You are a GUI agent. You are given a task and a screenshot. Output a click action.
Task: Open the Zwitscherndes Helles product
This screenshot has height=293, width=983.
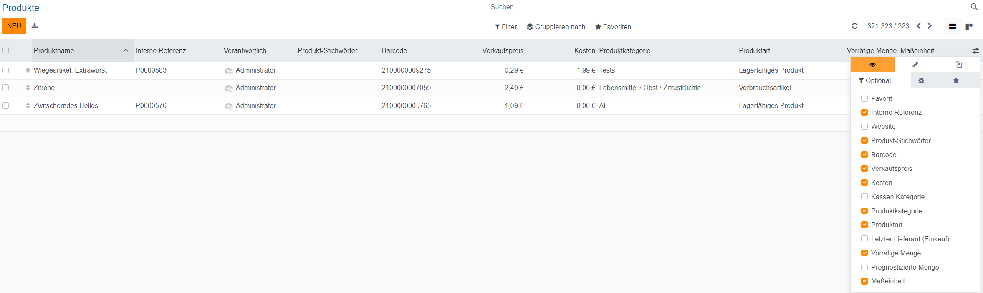point(66,106)
